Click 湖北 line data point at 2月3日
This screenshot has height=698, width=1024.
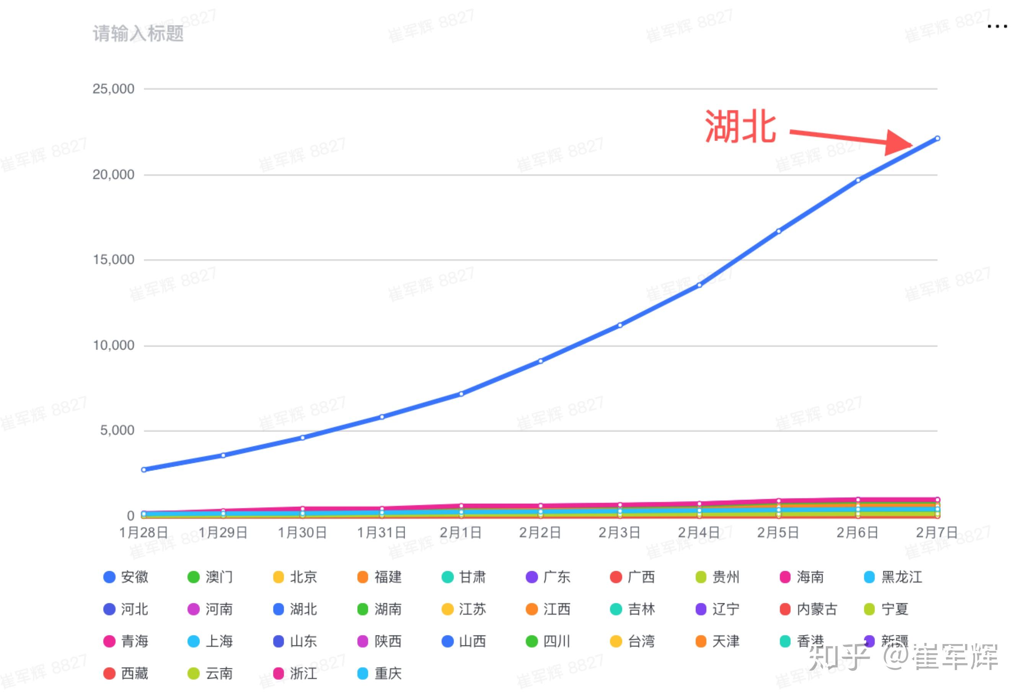[x=620, y=325]
